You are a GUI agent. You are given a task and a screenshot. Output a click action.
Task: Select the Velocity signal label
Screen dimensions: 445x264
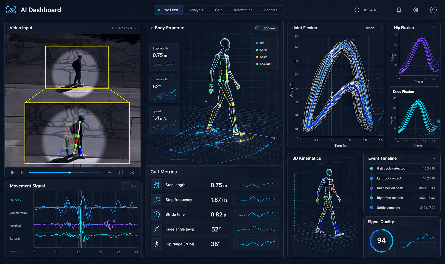tap(16, 200)
